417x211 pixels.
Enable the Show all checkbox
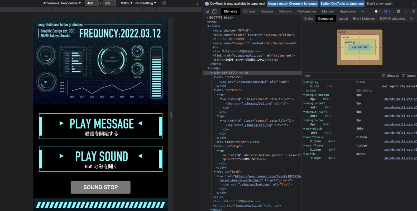click(384, 76)
